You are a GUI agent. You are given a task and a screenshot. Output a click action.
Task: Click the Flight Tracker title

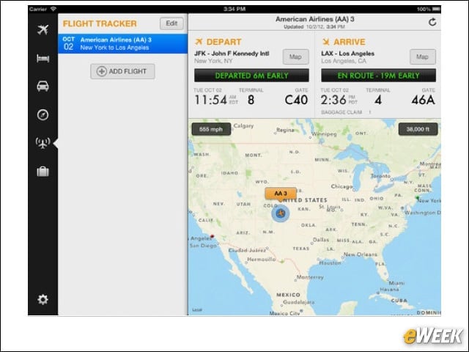100,23
